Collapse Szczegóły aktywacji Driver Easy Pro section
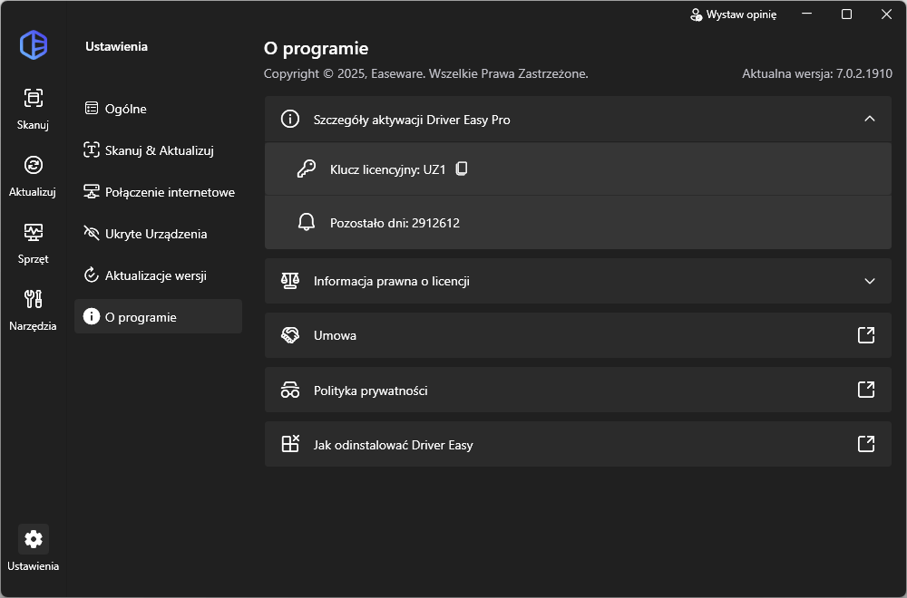Viewport: 907px width, 598px height. [x=870, y=119]
